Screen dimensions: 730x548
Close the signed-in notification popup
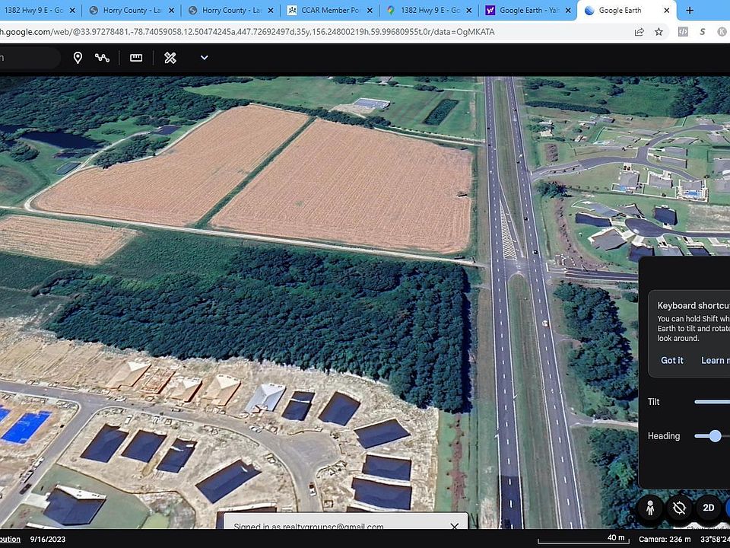click(454, 526)
